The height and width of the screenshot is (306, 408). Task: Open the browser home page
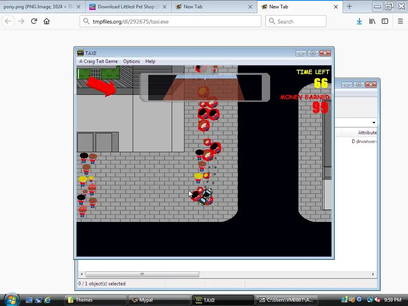click(47, 22)
